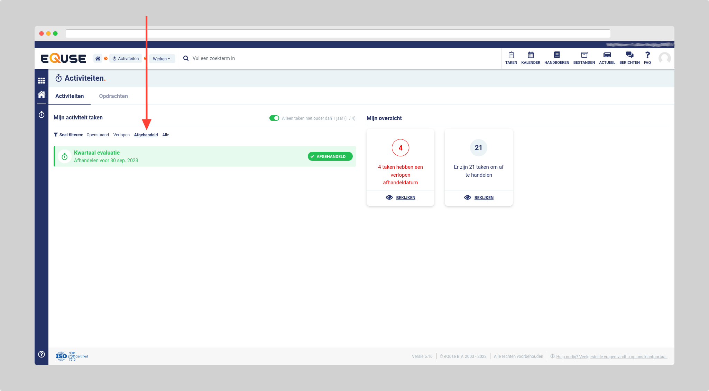Open the Kwartaal evaluatie task
Image resolution: width=709 pixels, height=391 pixels.
[97, 153]
